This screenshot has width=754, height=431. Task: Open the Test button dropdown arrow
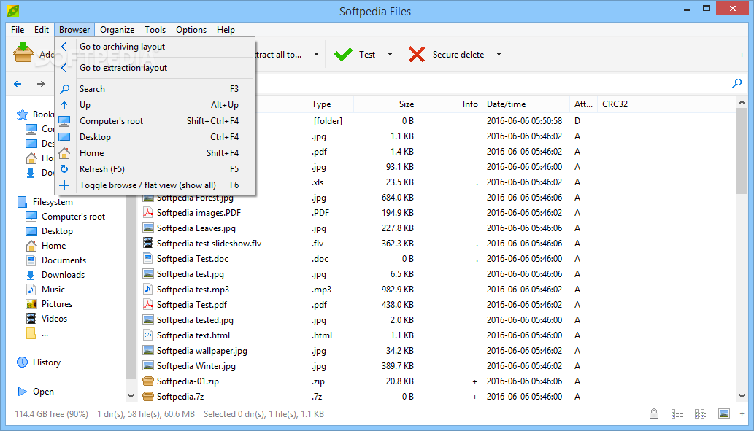(x=390, y=54)
